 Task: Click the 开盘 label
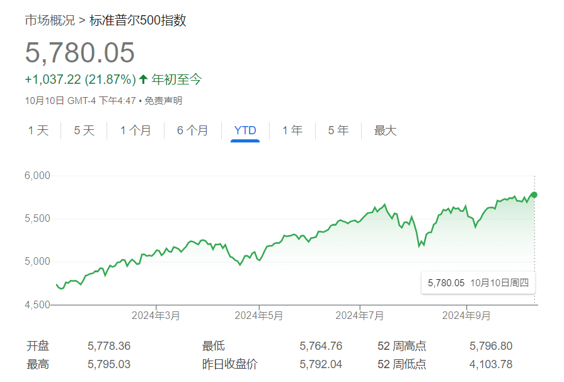[x=38, y=346]
